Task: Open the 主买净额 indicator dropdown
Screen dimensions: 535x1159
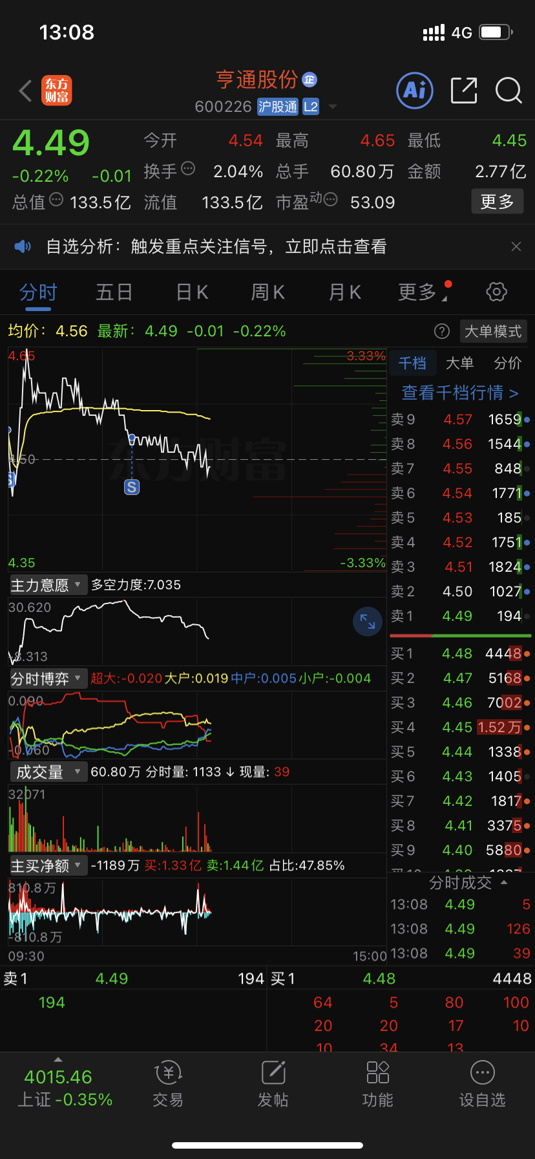Action: (48, 865)
